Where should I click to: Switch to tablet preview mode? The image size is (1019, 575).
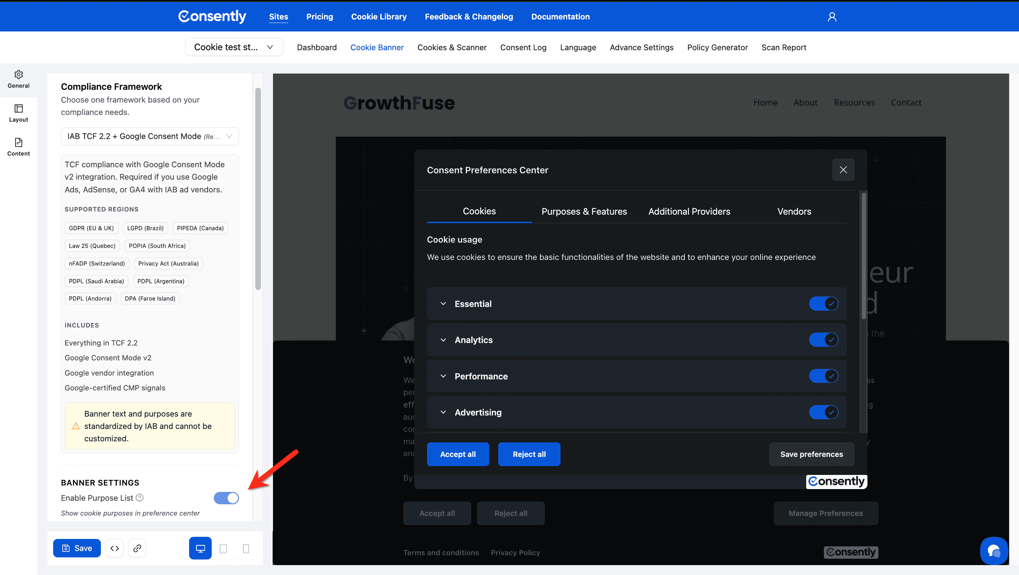[x=223, y=548]
